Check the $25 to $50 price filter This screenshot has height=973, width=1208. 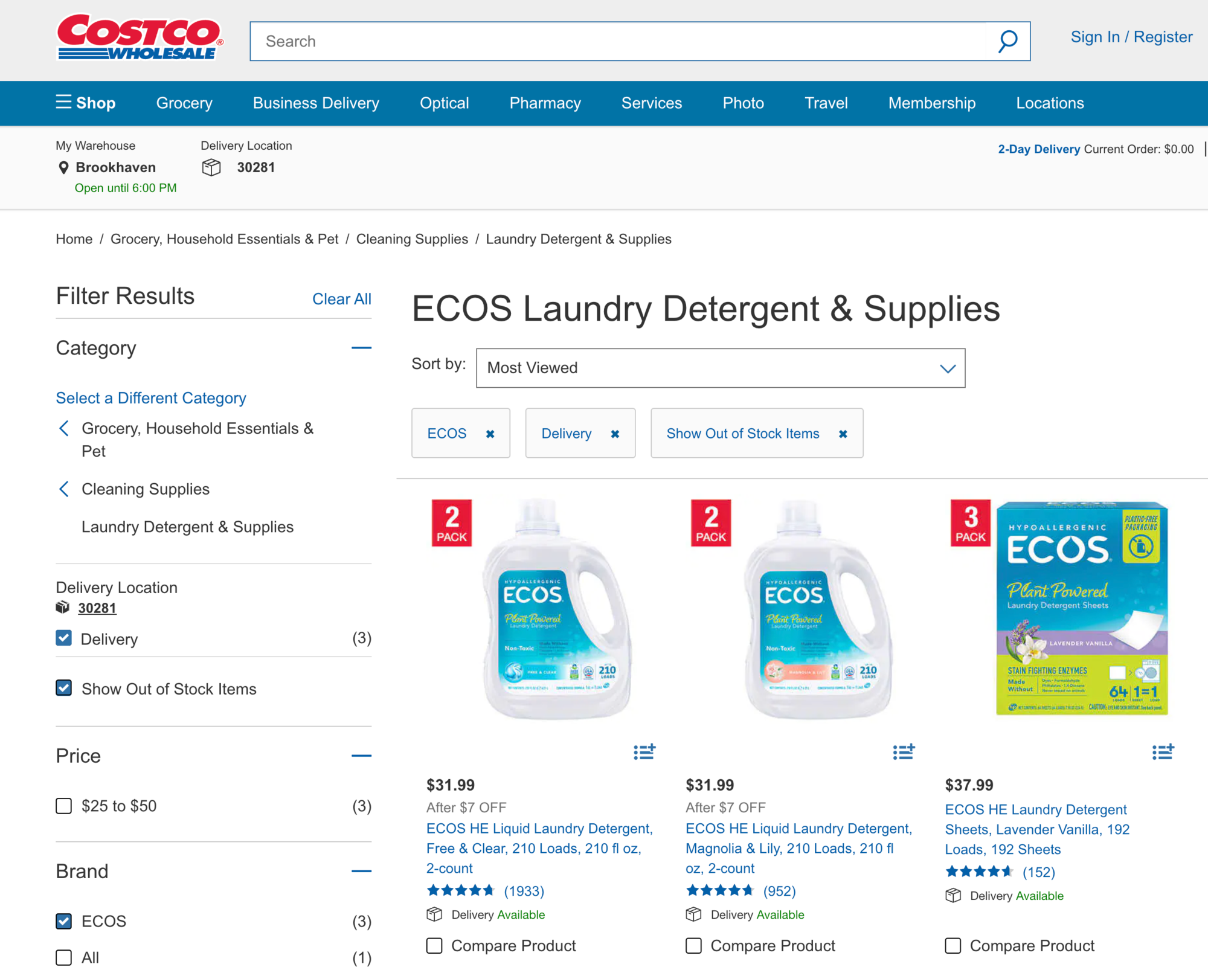(63, 806)
